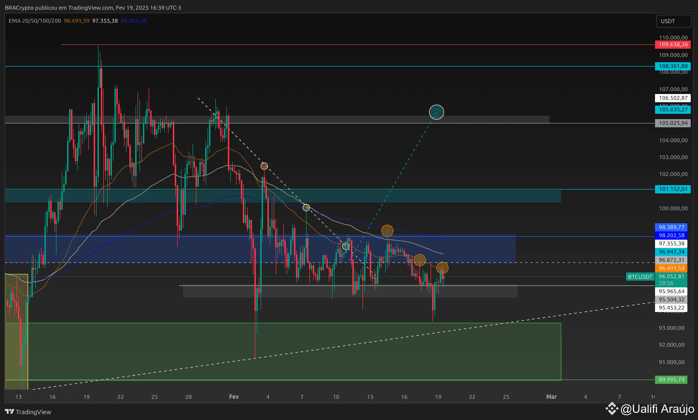Click the 98.202,58 label on price axis
The width and height of the screenshot is (698, 420).
(671, 235)
